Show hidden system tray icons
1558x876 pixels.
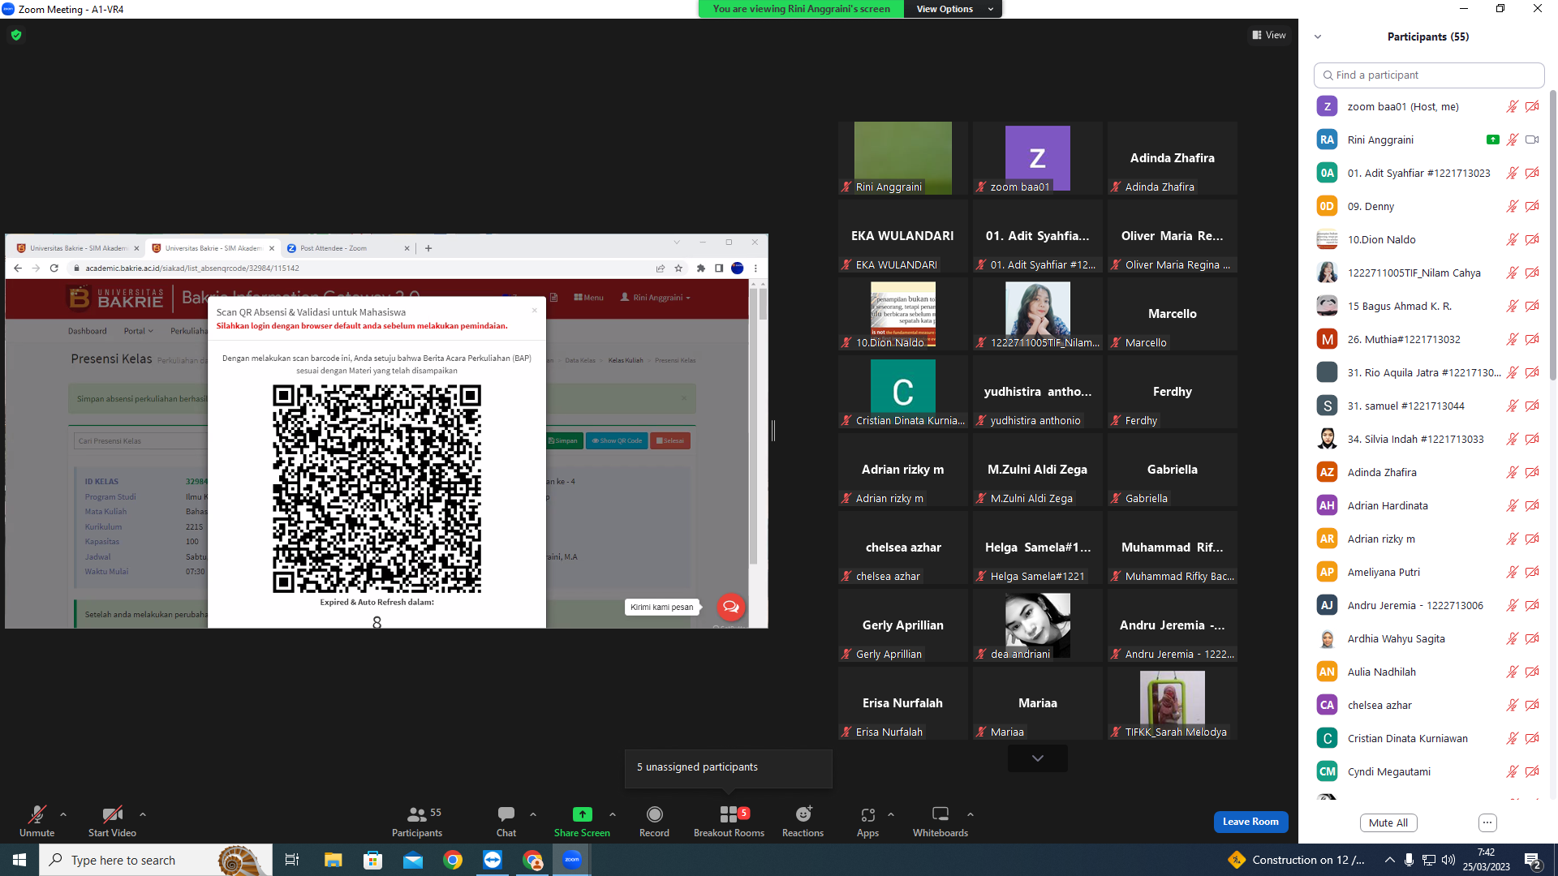click(x=1390, y=860)
